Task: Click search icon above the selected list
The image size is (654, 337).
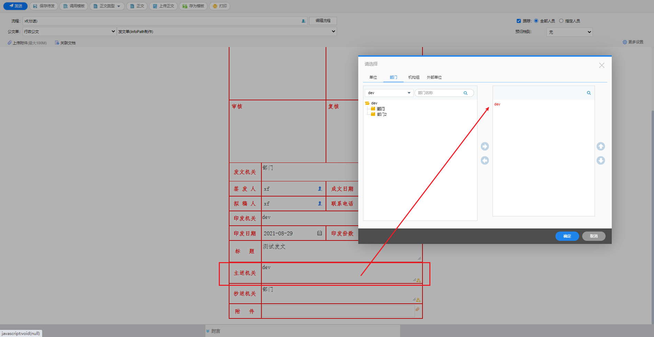Action: coord(588,93)
